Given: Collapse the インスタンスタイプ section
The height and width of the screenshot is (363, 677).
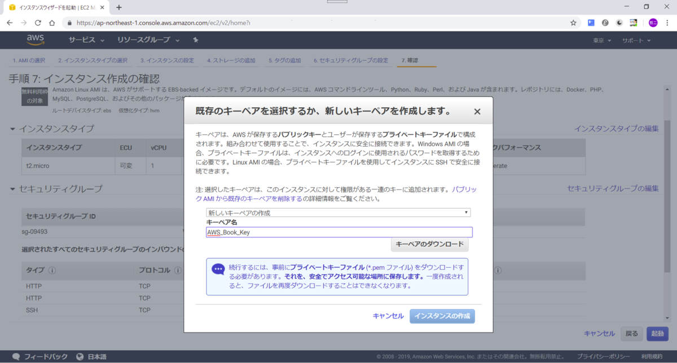Looking at the screenshot, I should (12, 129).
